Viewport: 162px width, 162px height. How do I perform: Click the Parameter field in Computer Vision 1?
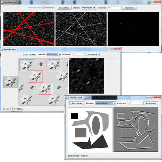(x=135, y=103)
